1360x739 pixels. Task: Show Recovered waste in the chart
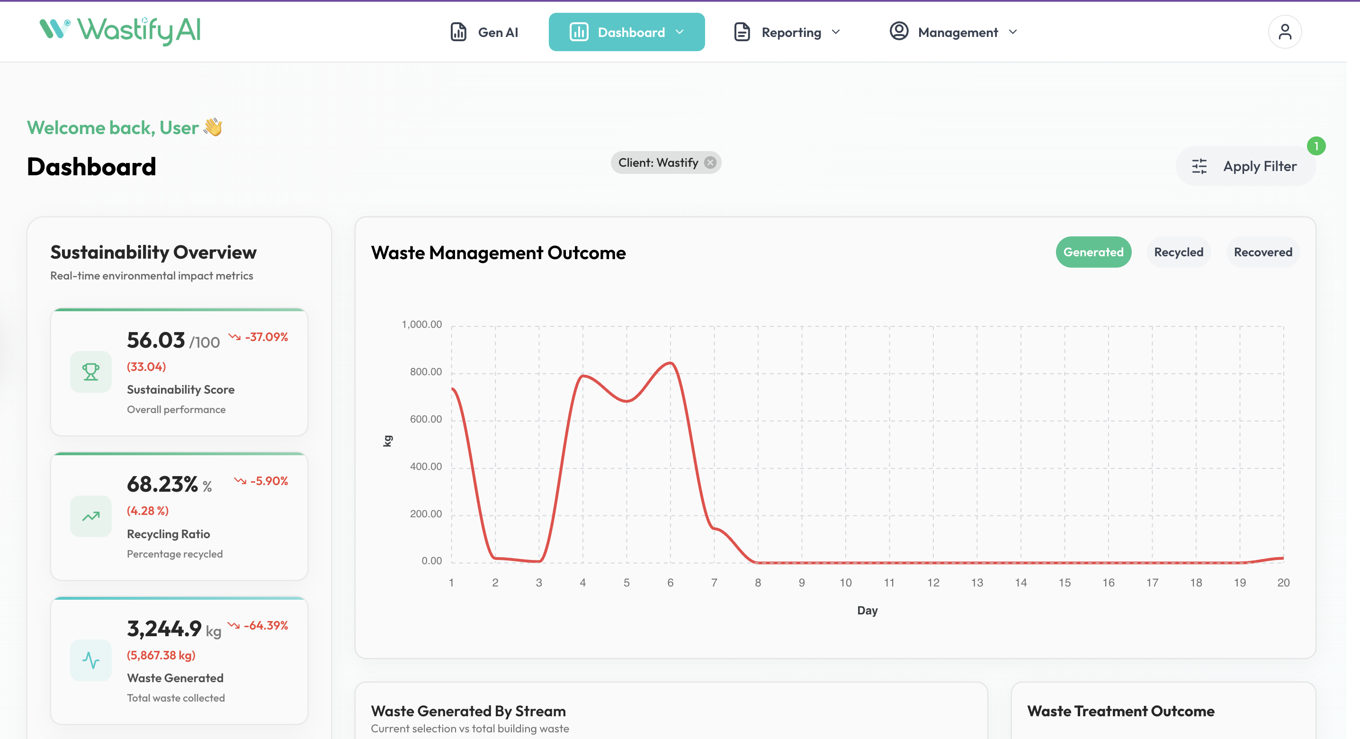point(1262,252)
